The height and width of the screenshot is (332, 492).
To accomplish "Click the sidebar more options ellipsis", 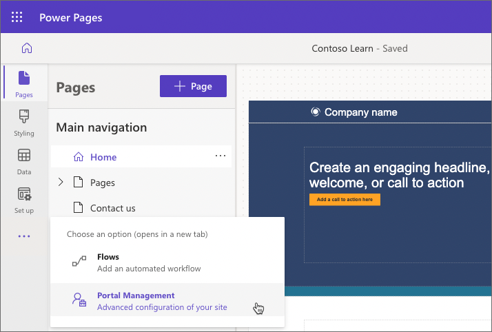I will pos(24,236).
